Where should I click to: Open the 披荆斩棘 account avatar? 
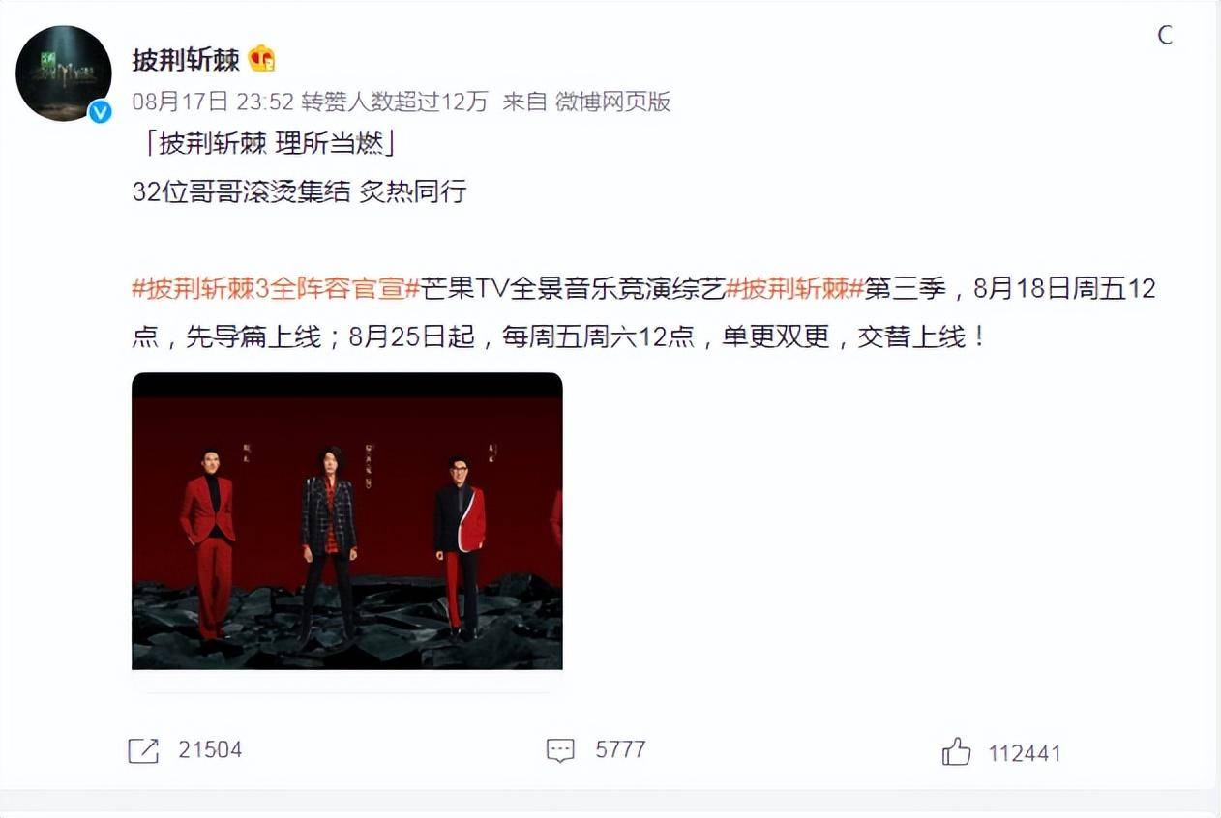click(64, 73)
